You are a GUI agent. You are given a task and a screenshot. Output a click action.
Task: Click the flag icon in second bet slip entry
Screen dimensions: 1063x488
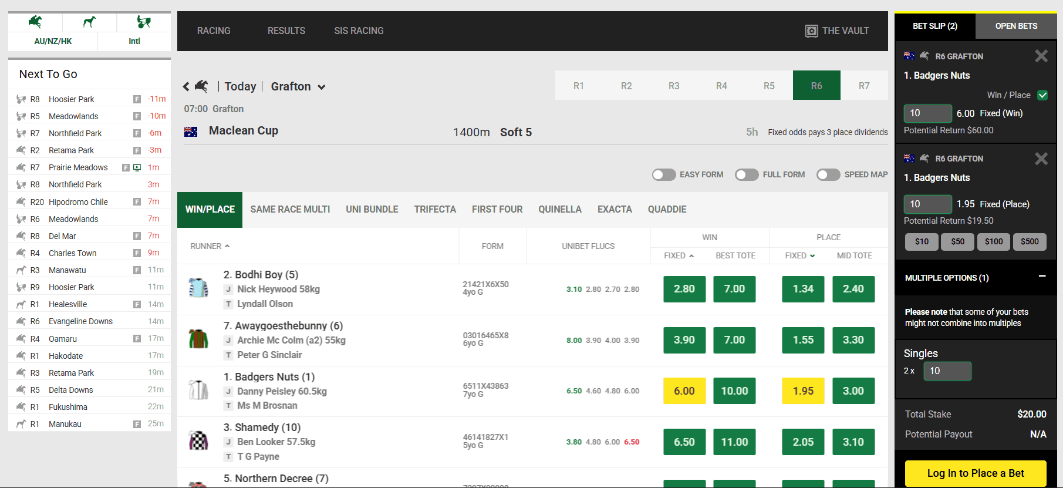tap(909, 158)
